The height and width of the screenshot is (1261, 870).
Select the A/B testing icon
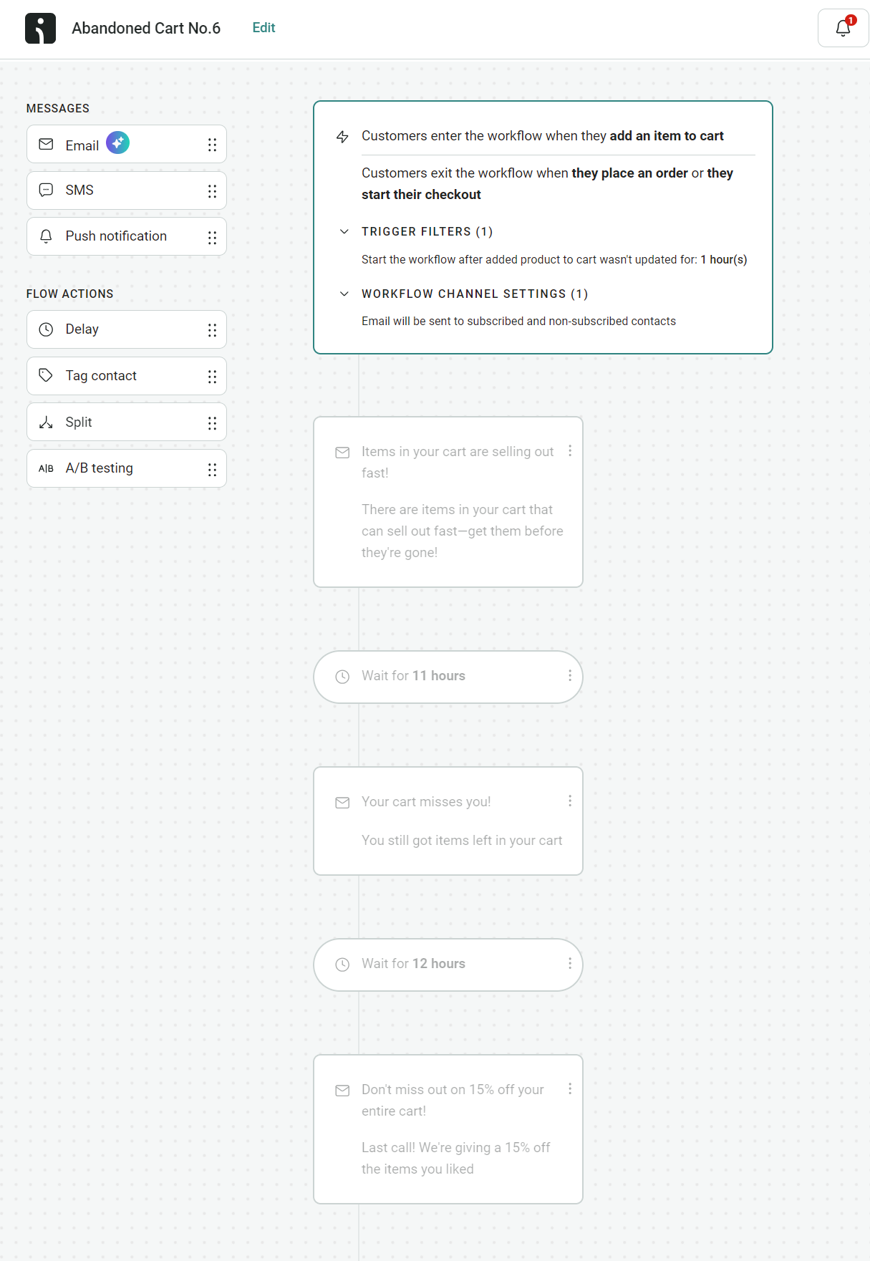click(46, 468)
